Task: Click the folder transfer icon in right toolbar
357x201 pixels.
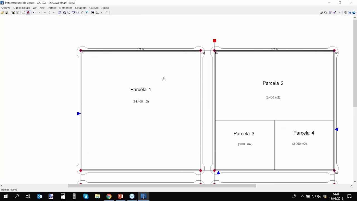Action: coord(345,13)
